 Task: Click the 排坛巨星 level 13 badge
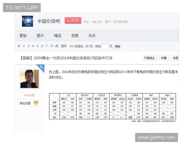click(30, 103)
